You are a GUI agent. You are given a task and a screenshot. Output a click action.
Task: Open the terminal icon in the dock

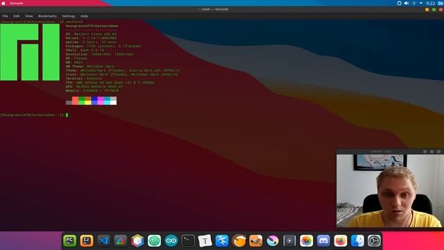pyautogui.click(x=188, y=241)
